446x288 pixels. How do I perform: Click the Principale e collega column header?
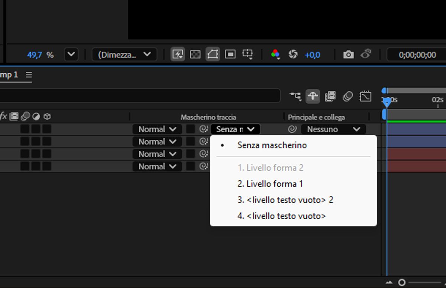pyautogui.click(x=316, y=117)
